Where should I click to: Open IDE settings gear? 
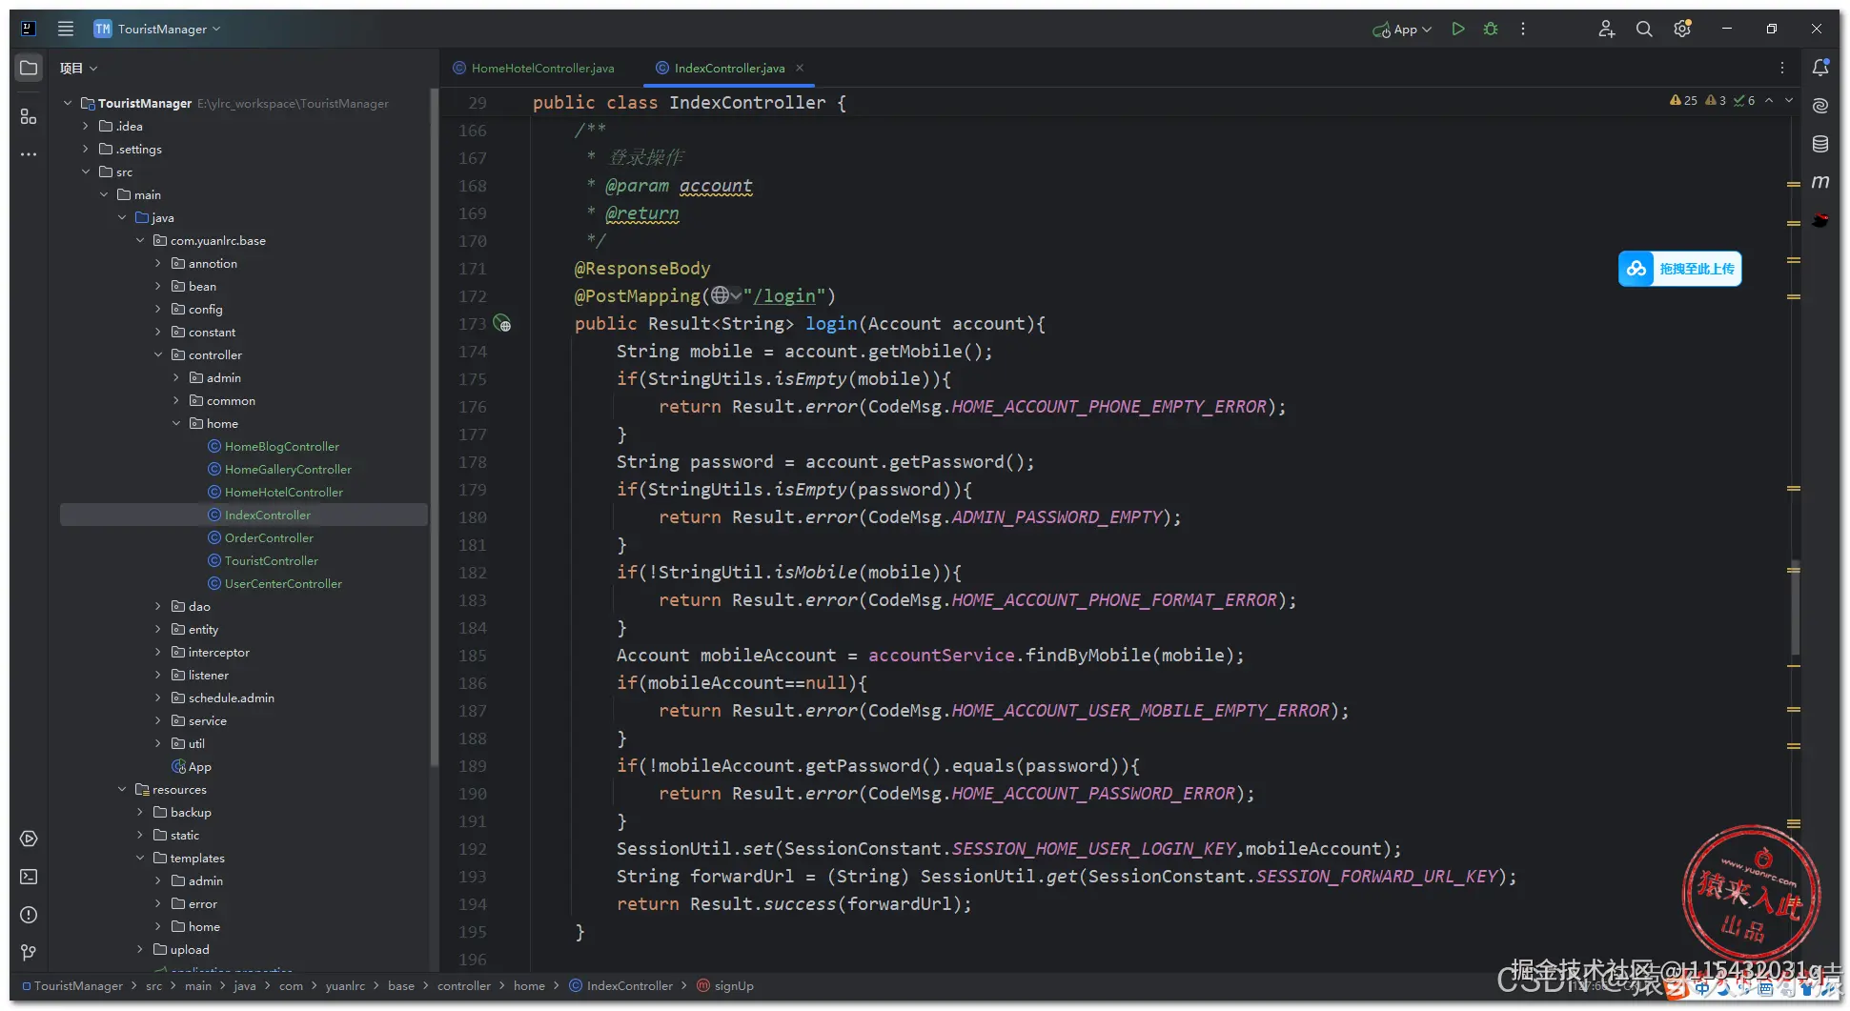coord(1682,29)
